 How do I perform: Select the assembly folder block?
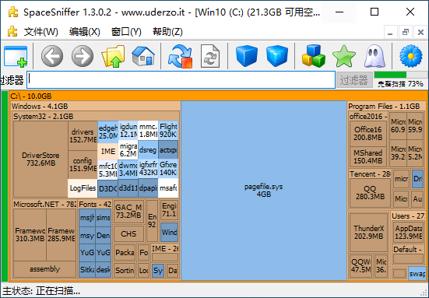tap(45, 269)
